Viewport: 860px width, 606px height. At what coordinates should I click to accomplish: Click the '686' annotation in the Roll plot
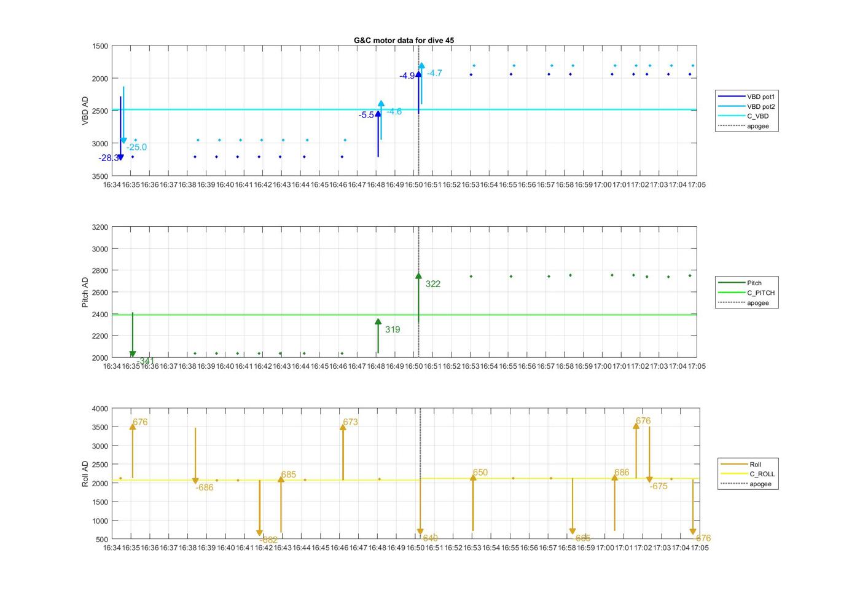click(622, 473)
